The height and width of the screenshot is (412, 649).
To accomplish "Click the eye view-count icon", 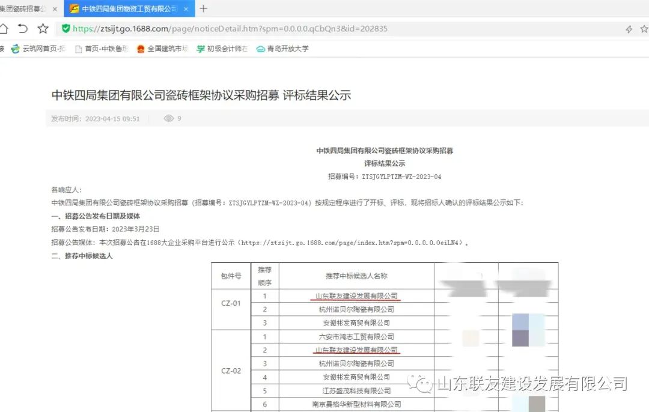I will tap(168, 118).
